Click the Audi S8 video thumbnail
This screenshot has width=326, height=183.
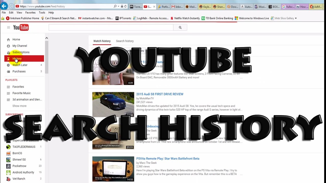tap(113, 104)
